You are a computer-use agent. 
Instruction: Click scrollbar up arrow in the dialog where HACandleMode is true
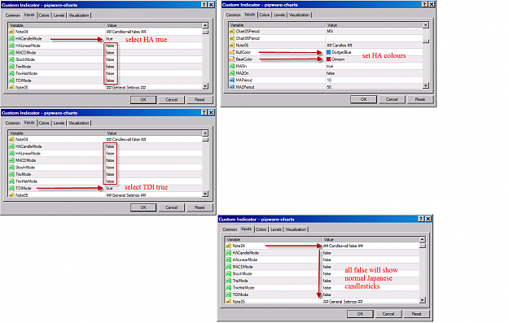click(x=205, y=25)
